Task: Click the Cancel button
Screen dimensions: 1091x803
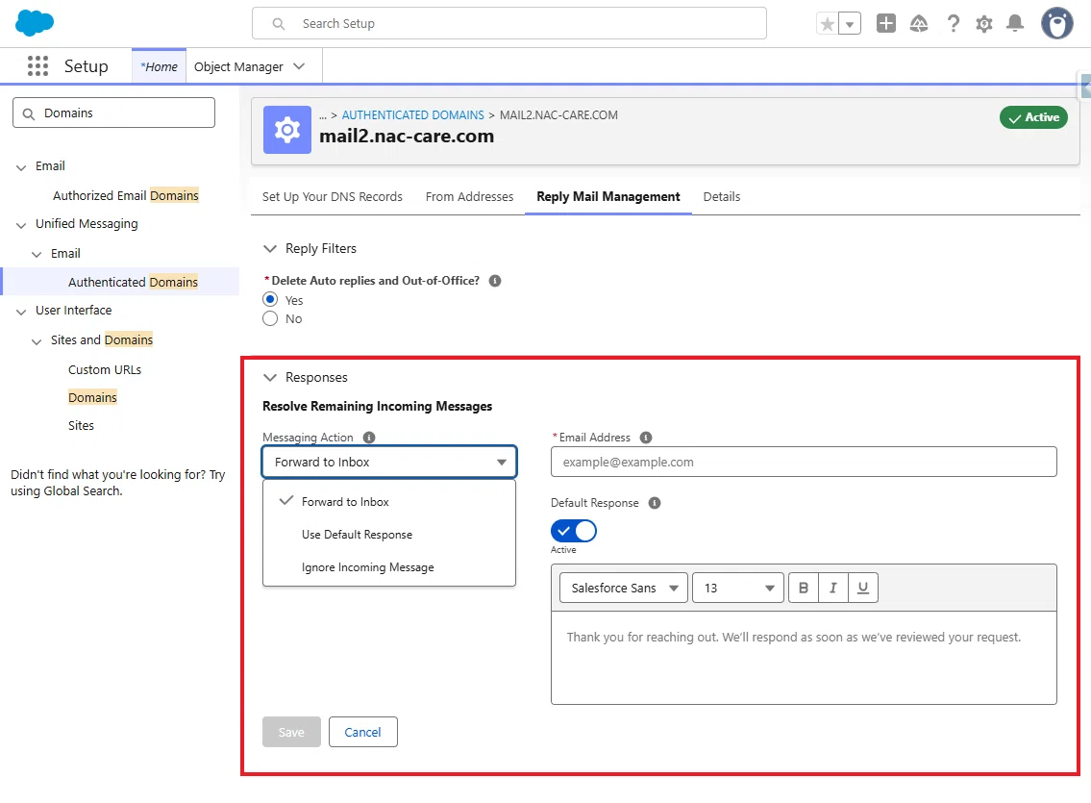Action: [x=362, y=732]
